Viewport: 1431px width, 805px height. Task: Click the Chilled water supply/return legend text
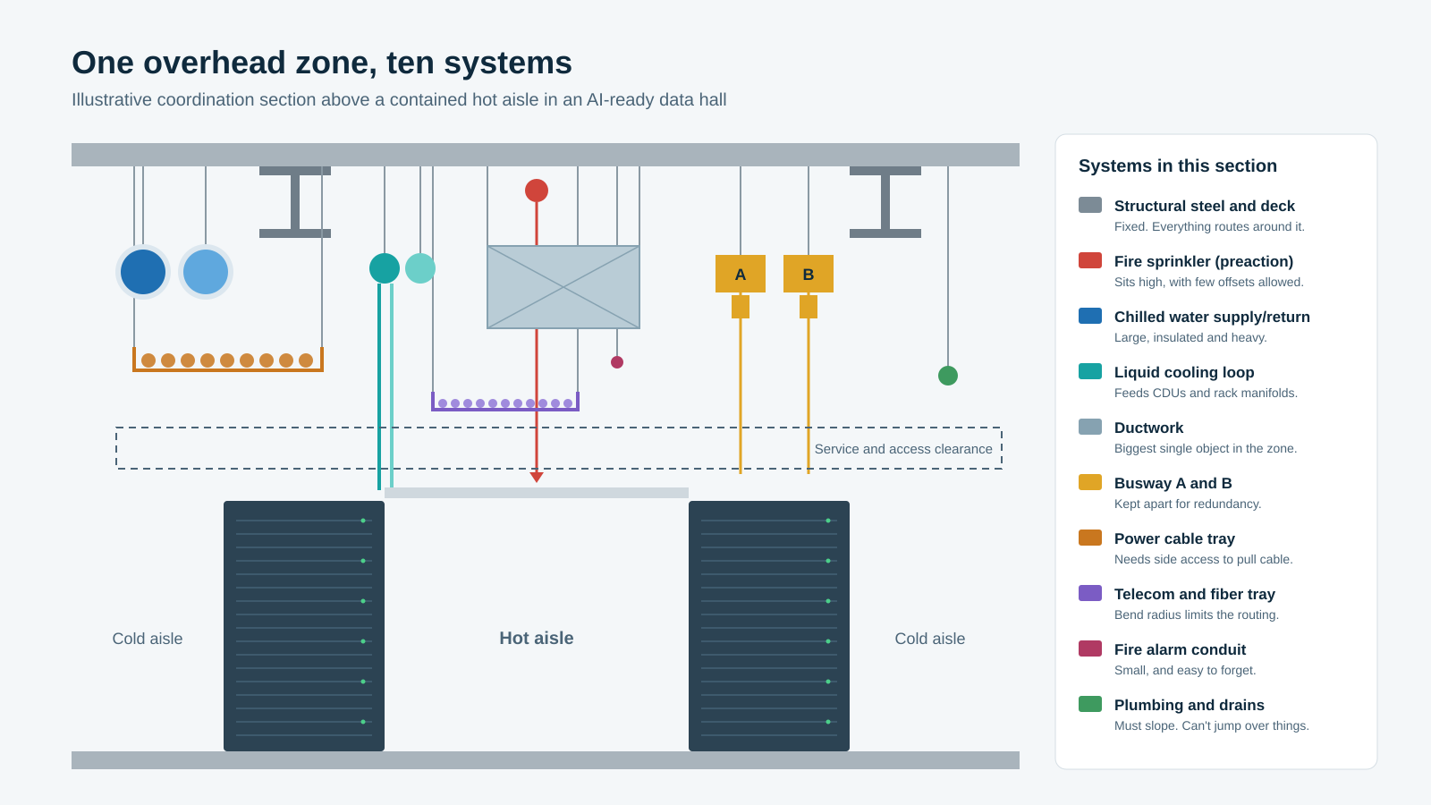1212,317
